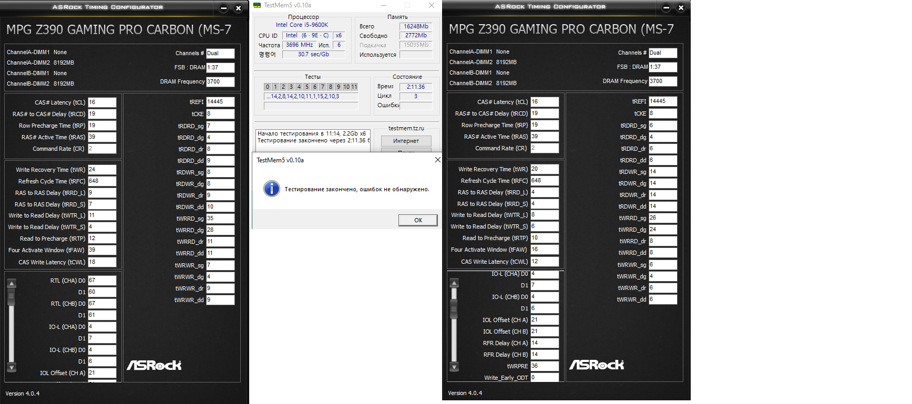
Task: Click the Интернет button in TestMem5
Action: tap(406, 141)
